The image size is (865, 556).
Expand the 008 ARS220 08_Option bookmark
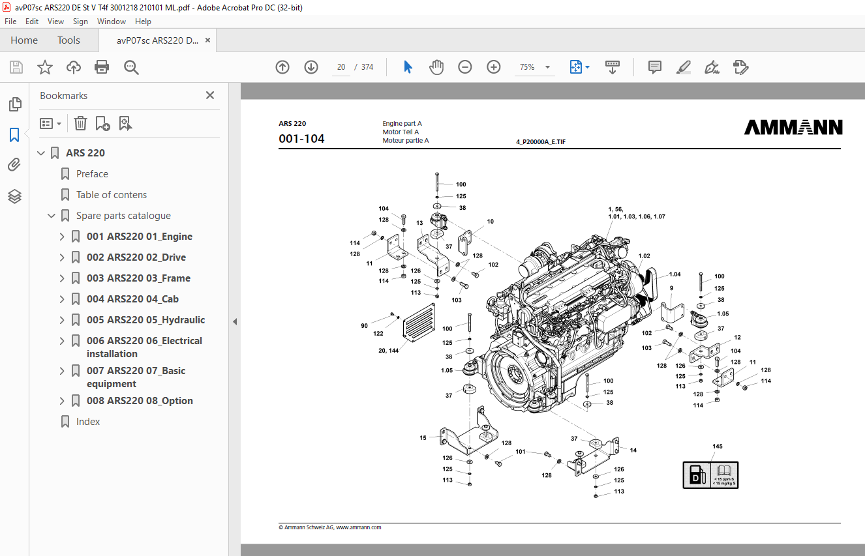point(63,401)
